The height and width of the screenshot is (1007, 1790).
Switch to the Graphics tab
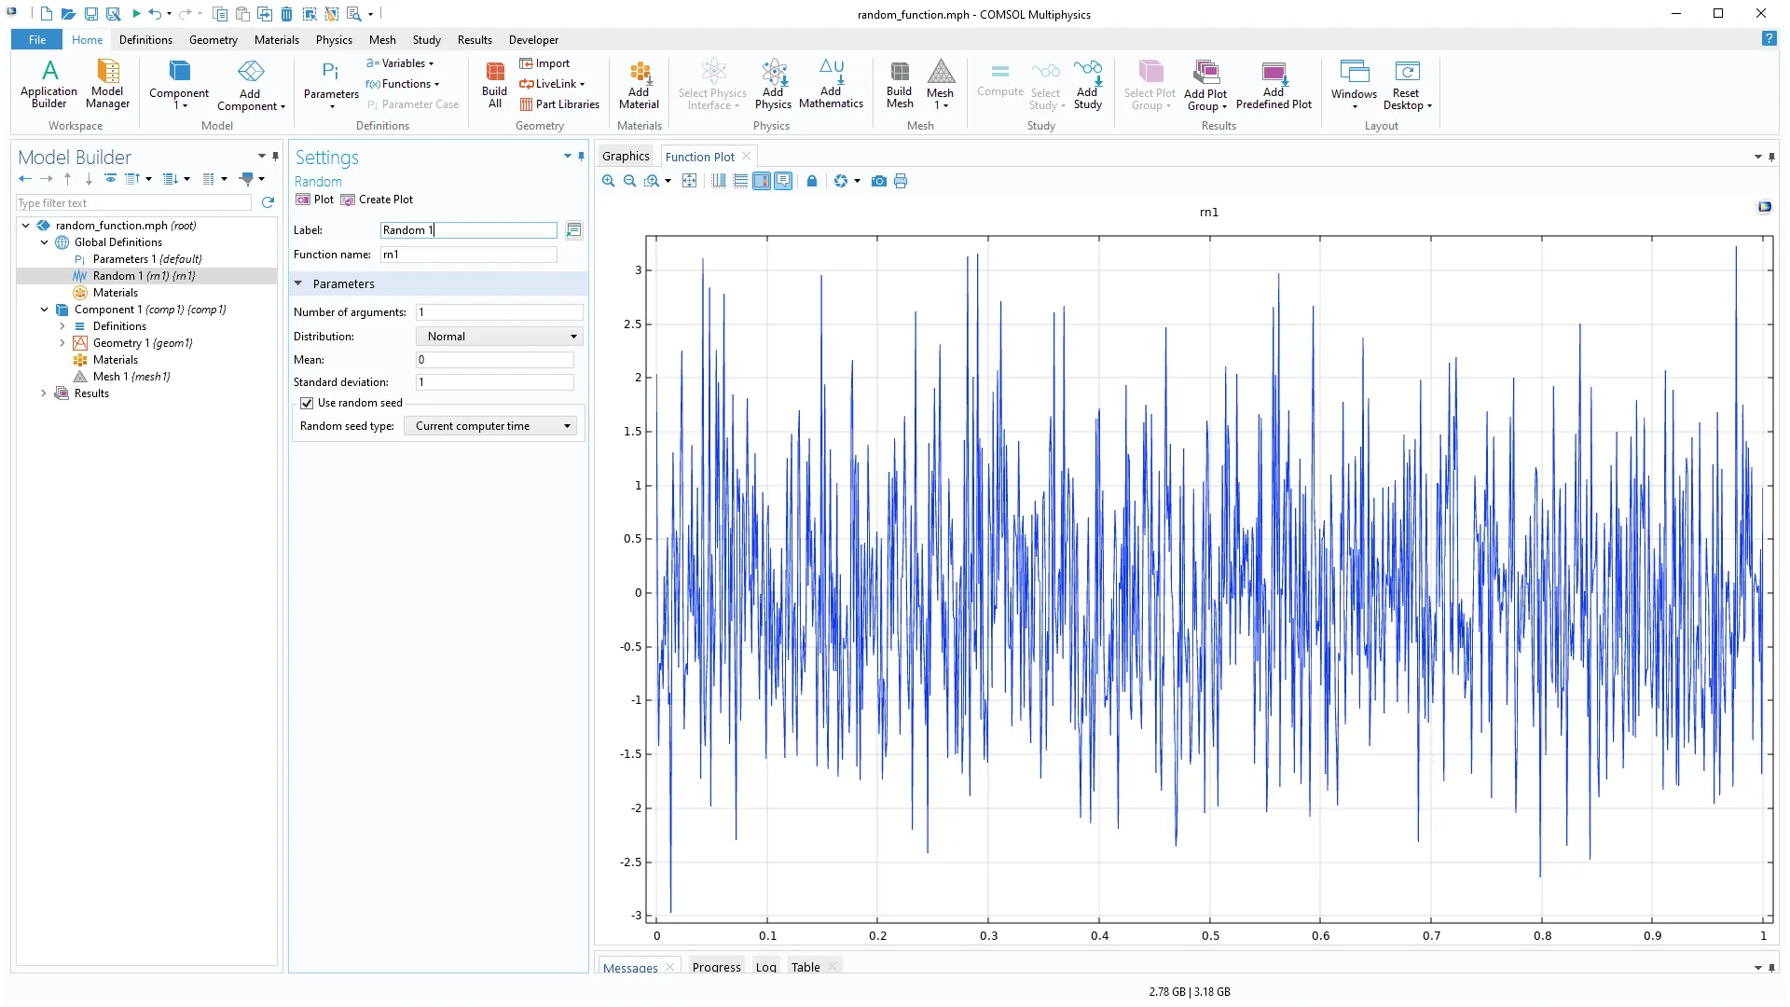625,157
